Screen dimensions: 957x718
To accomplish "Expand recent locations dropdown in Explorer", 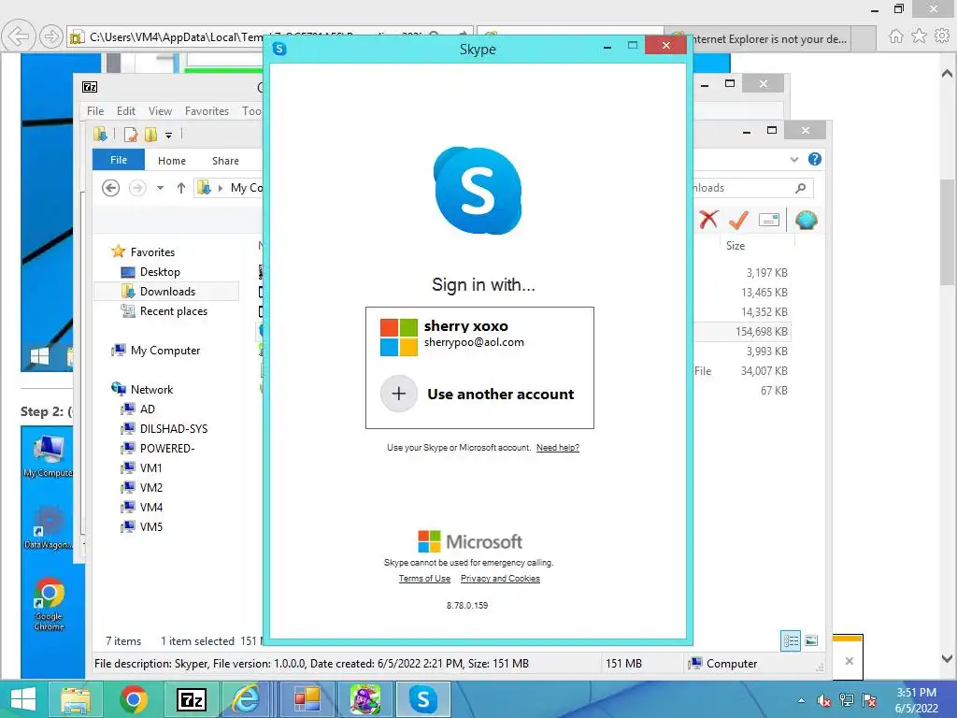I will 160,188.
